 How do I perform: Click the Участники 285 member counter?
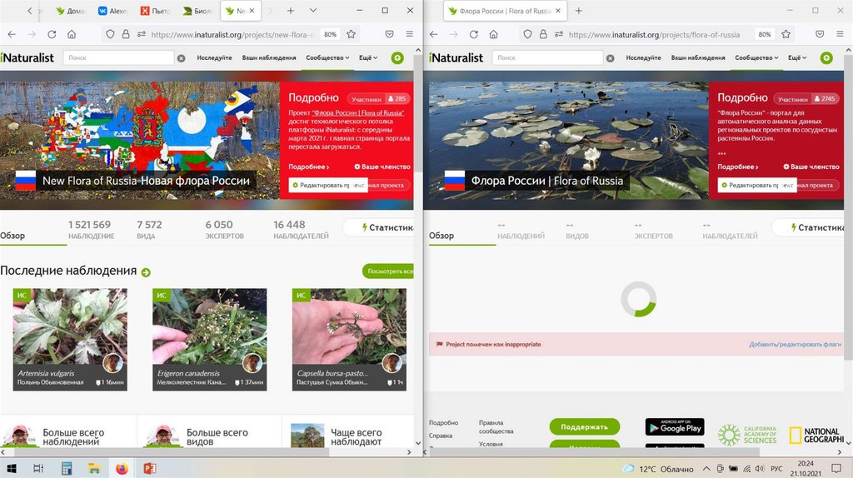379,99
